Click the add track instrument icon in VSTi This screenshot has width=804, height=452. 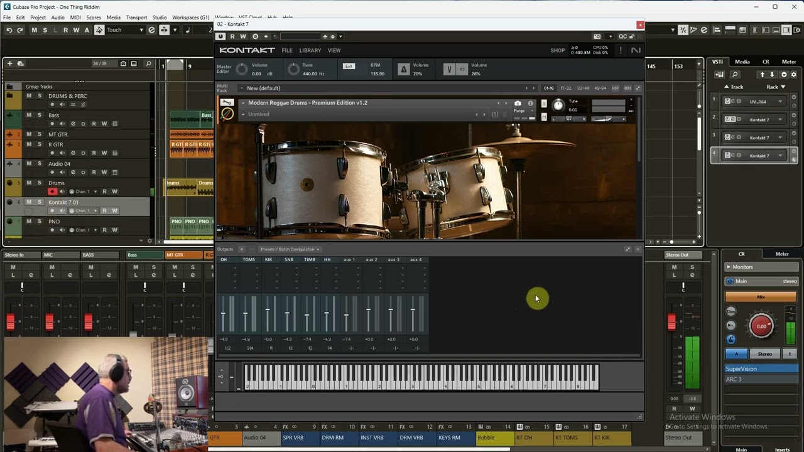719,75
